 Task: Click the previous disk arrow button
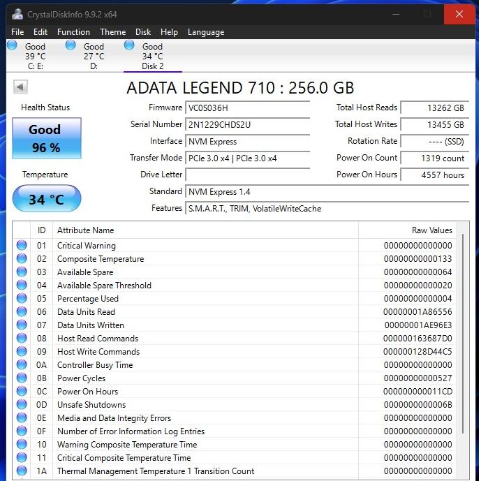pos(20,87)
